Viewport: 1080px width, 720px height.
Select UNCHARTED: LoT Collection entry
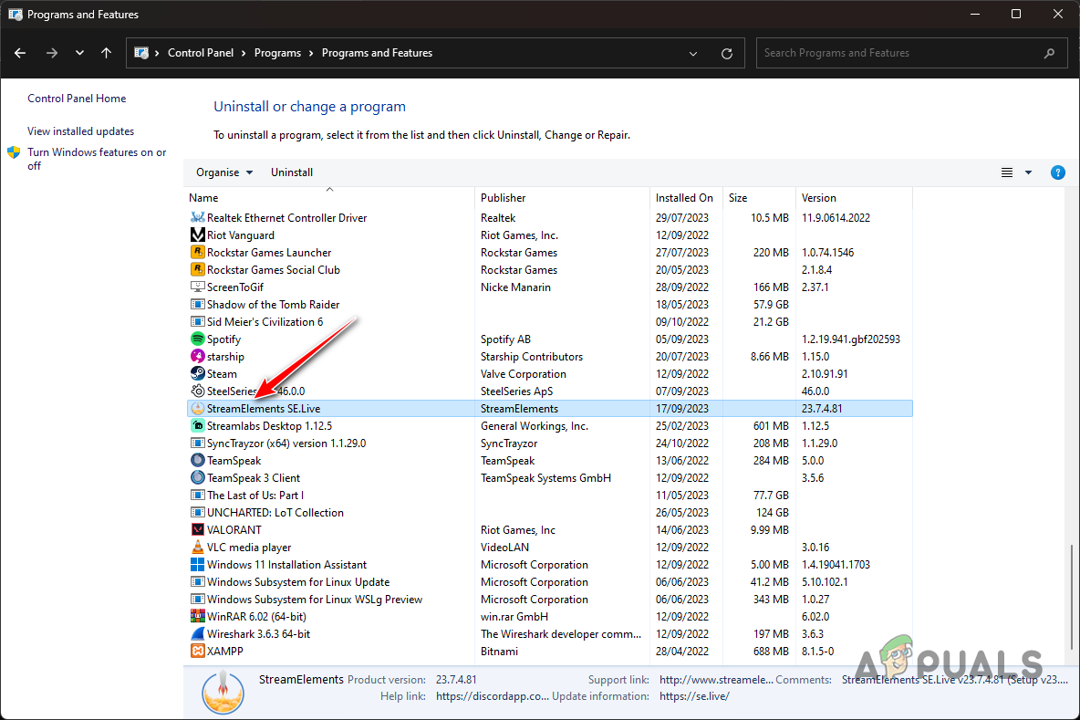550,513
